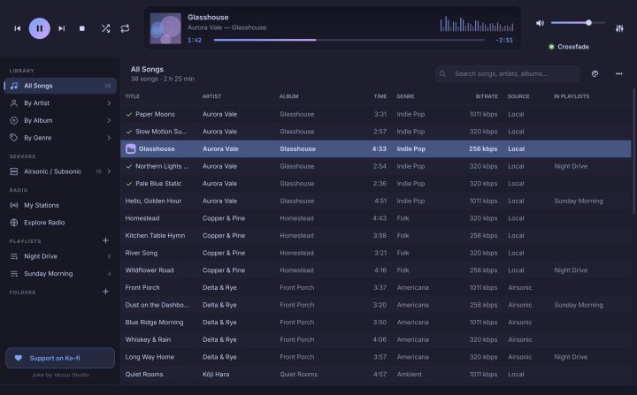
Task: Click the remaining time -2:51 label
Action: coord(504,40)
